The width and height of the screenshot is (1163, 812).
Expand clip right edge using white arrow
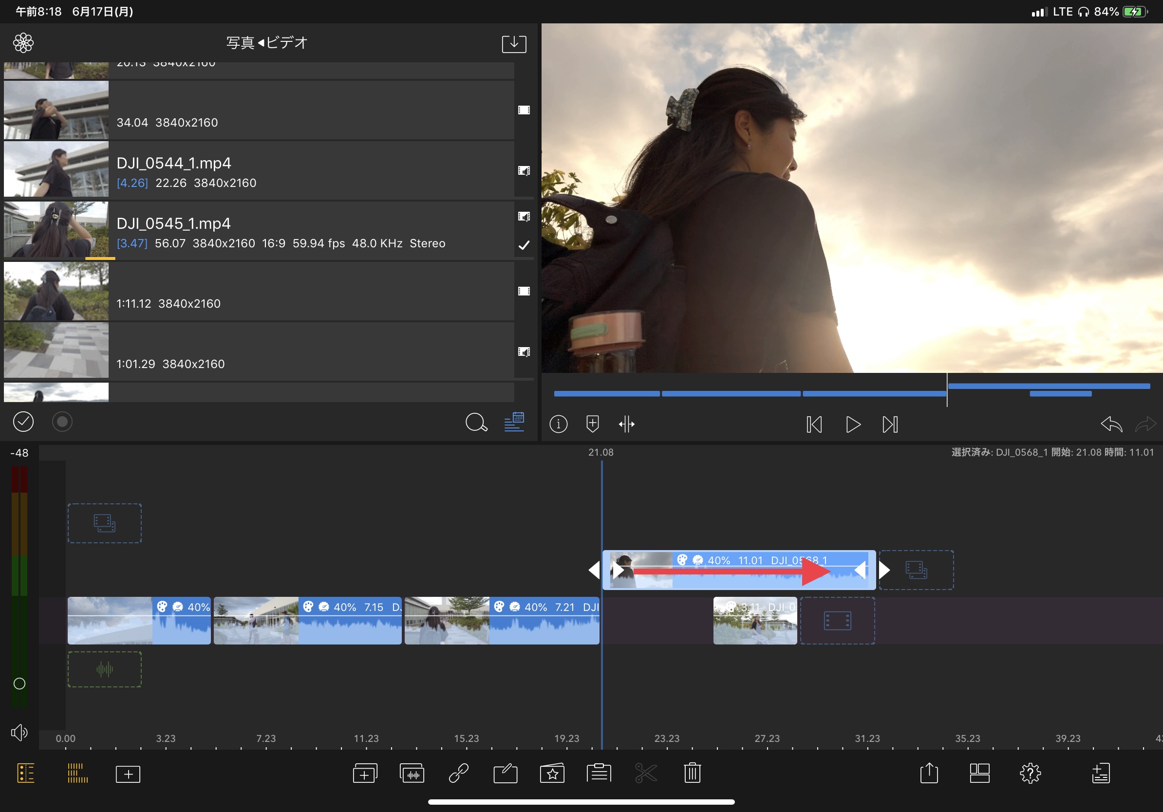click(x=884, y=570)
